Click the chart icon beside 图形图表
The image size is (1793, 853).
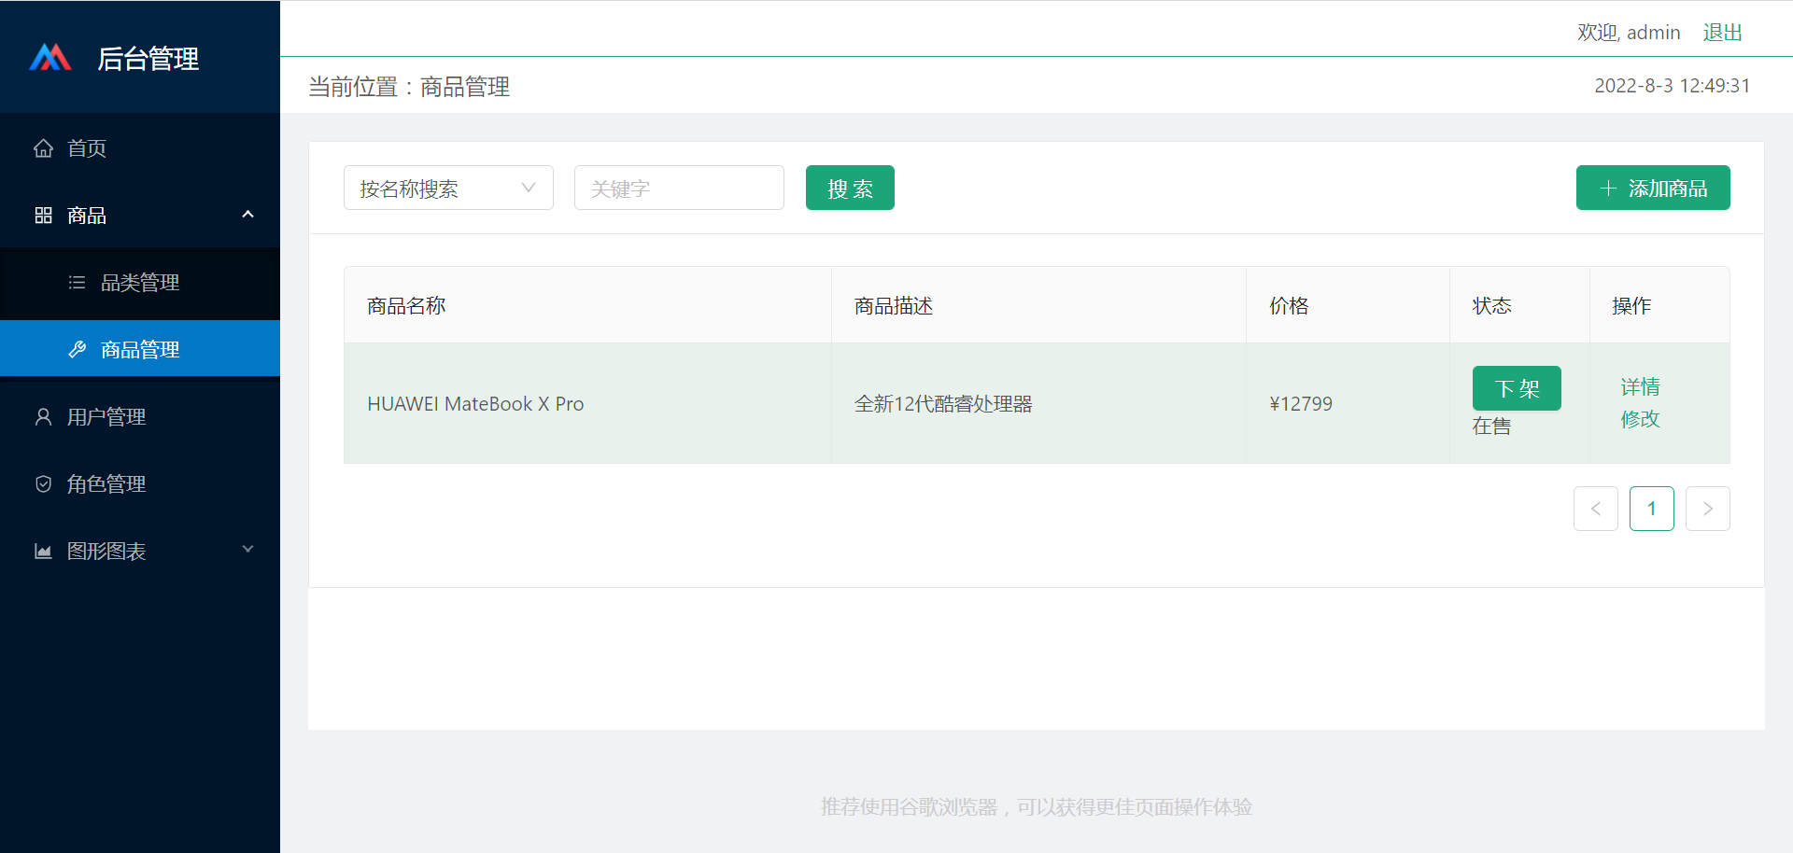(x=43, y=552)
